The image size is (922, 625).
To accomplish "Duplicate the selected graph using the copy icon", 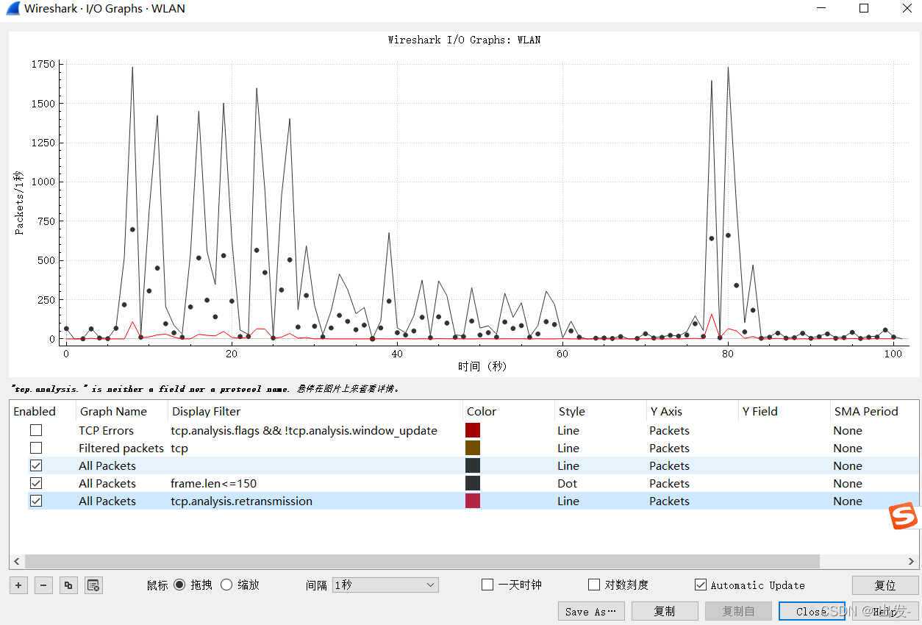I will pos(68,585).
